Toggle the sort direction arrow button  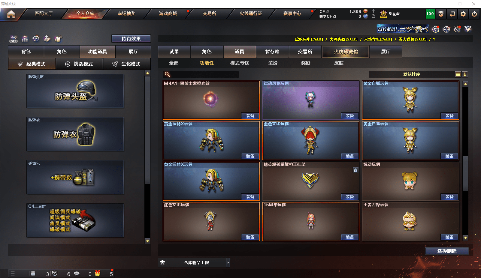coord(464,74)
